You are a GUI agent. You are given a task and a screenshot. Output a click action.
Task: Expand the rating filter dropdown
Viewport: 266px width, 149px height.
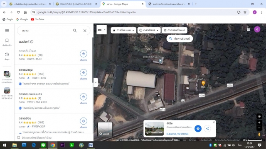pyautogui.click(x=123, y=30)
